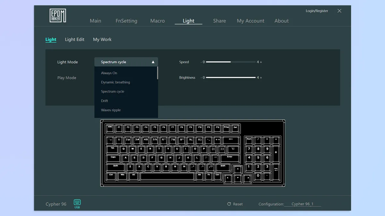Select the ESC key on keyboard diagram
The height and width of the screenshot is (216, 385).
point(110,129)
